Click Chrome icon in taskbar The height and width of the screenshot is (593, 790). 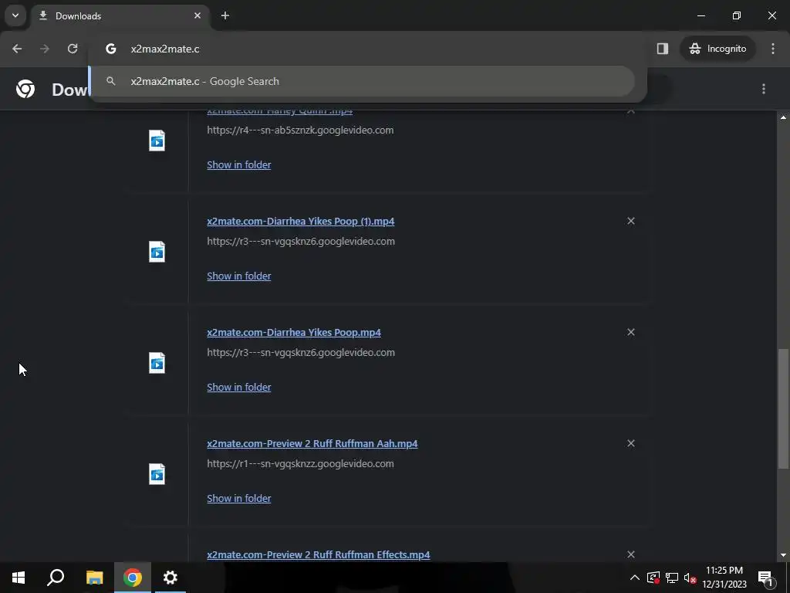coord(133,578)
